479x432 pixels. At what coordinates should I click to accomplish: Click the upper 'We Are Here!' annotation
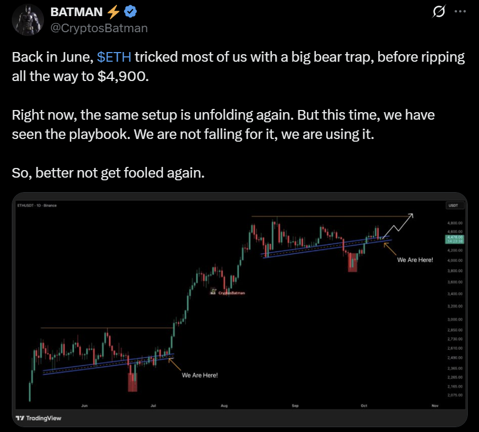416,259
